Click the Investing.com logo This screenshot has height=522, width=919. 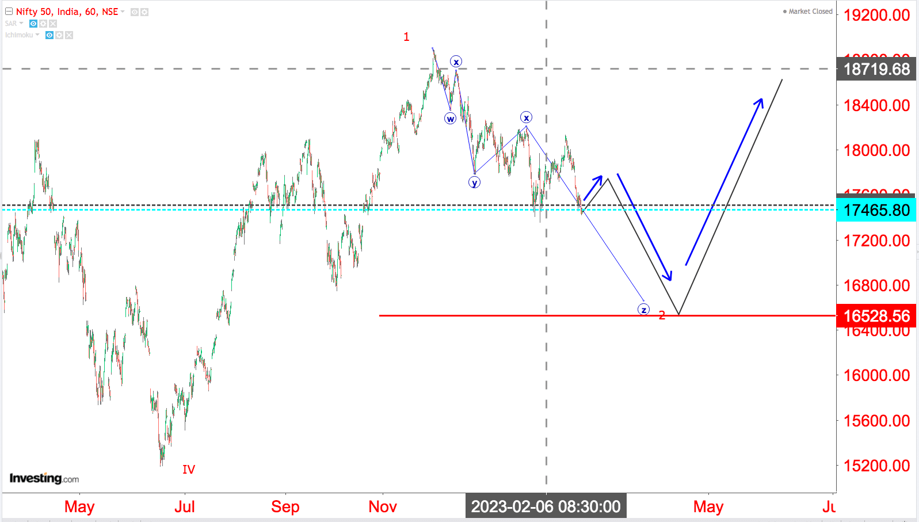pyautogui.click(x=44, y=478)
